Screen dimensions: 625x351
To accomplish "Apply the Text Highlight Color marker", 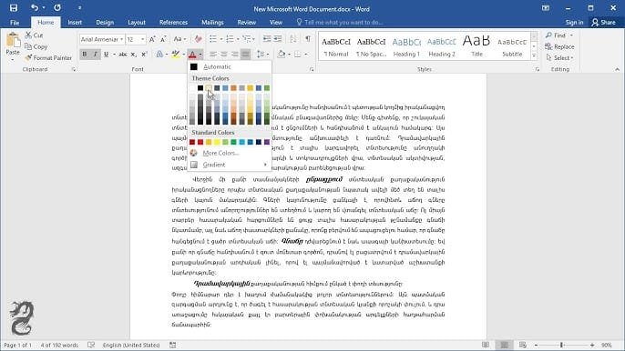I will click(175, 55).
